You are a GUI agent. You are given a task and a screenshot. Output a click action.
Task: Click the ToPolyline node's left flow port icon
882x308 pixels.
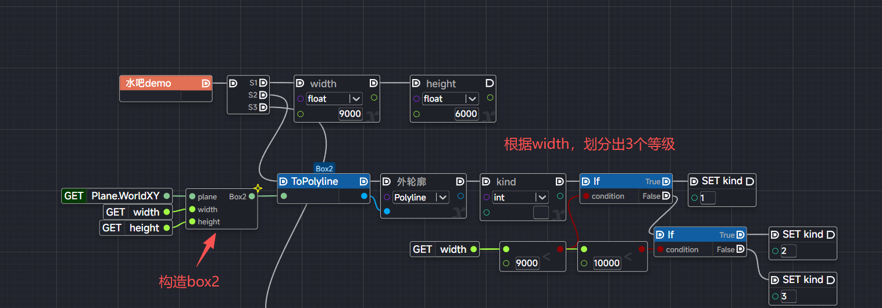[284, 181]
